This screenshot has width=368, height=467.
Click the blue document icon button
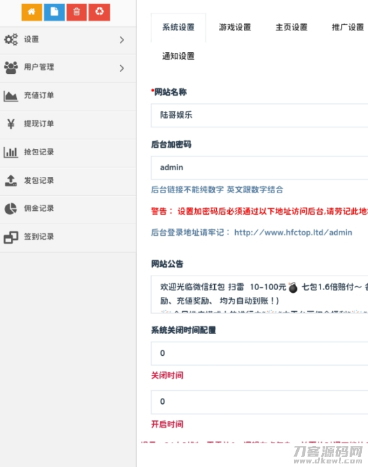[54, 12]
